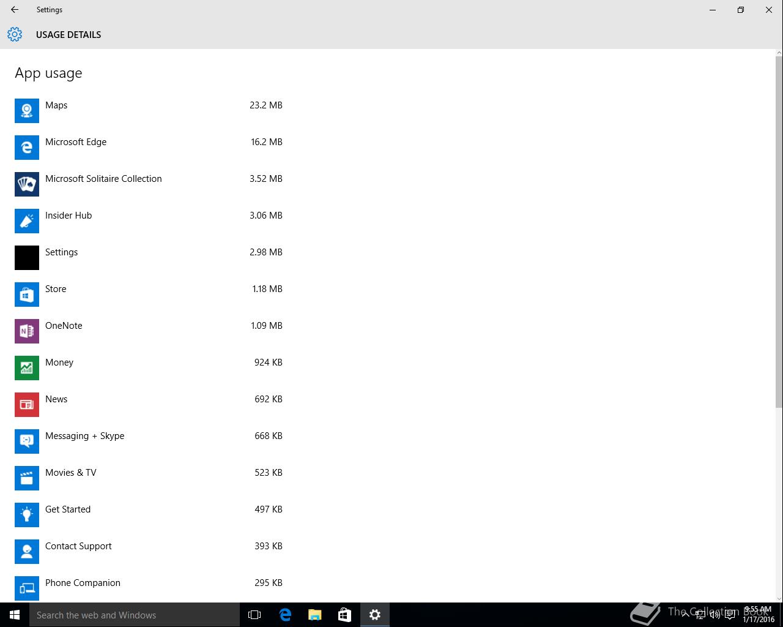
Task: Launch Microsoft Edge from the taskbar
Action: coord(285,615)
